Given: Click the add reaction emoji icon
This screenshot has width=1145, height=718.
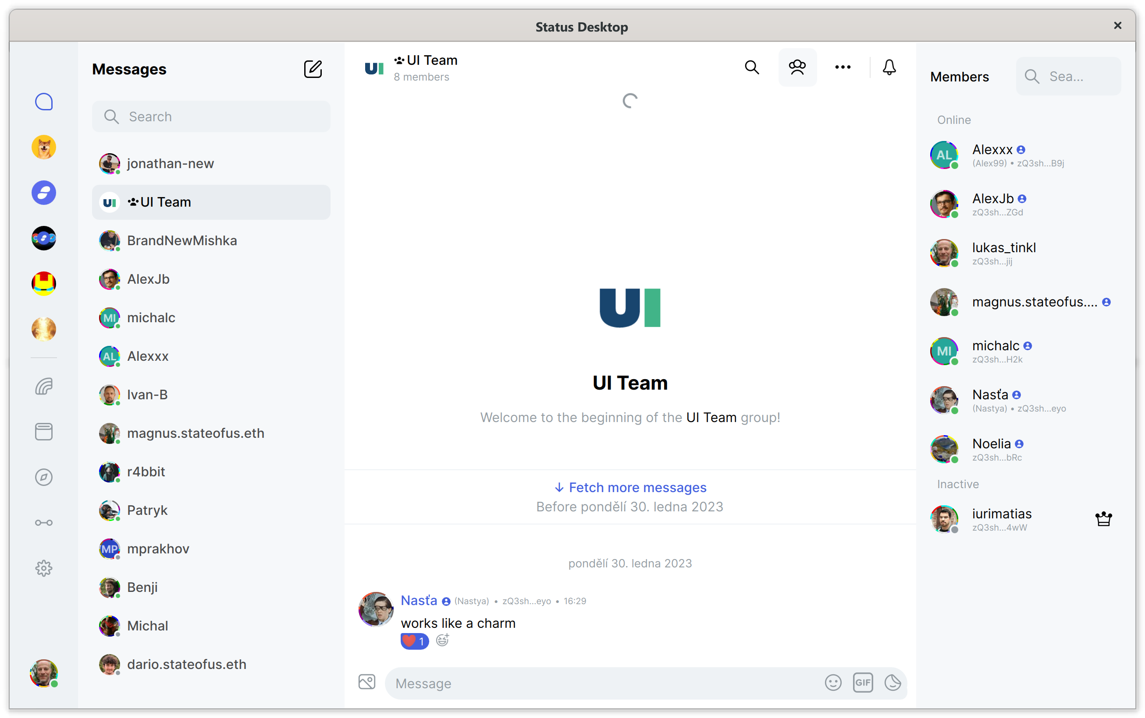Looking at the screenshot, I should coord(442,640).
